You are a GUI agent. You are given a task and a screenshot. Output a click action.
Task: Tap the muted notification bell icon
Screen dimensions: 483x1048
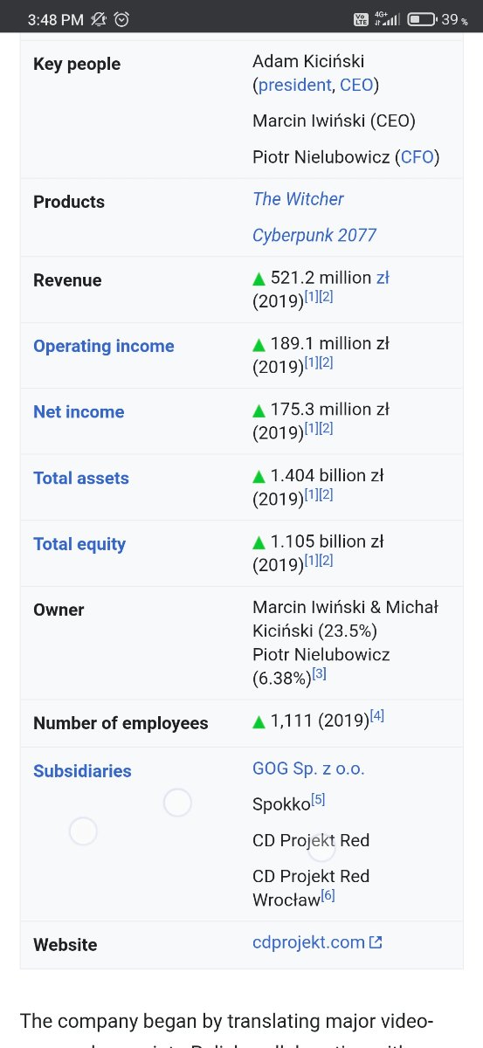point(99,18)
